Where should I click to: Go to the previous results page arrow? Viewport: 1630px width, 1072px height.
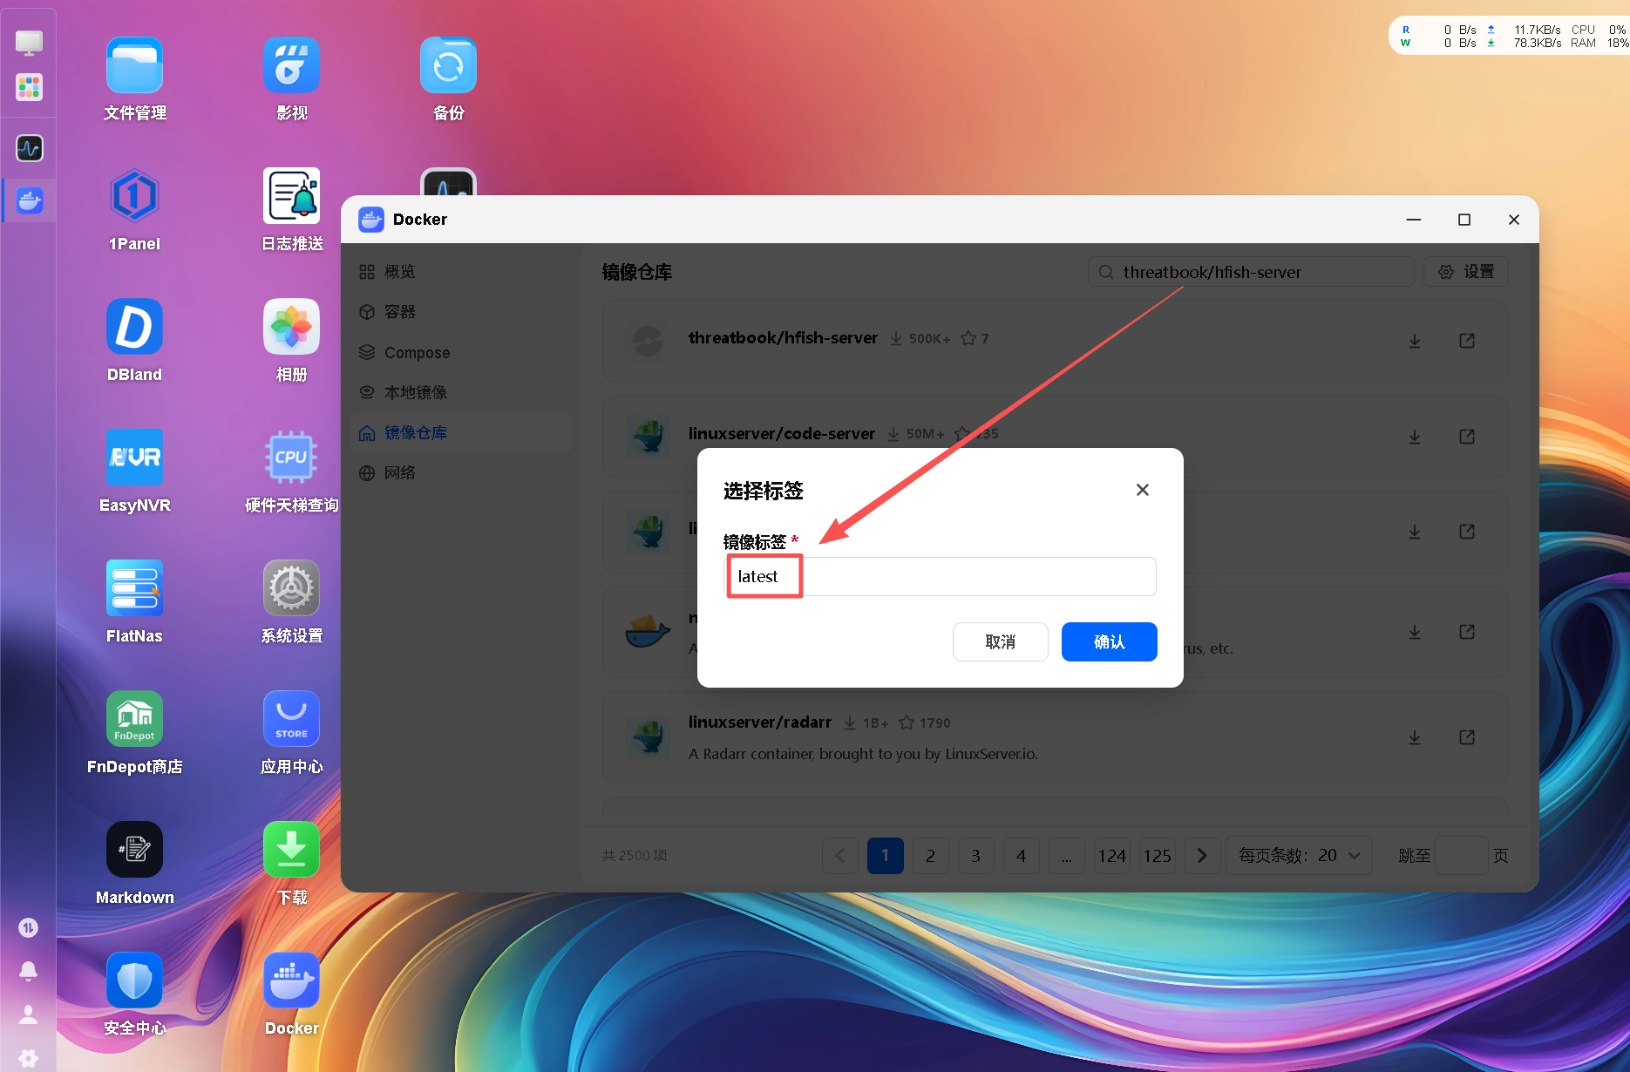point(839,856)
